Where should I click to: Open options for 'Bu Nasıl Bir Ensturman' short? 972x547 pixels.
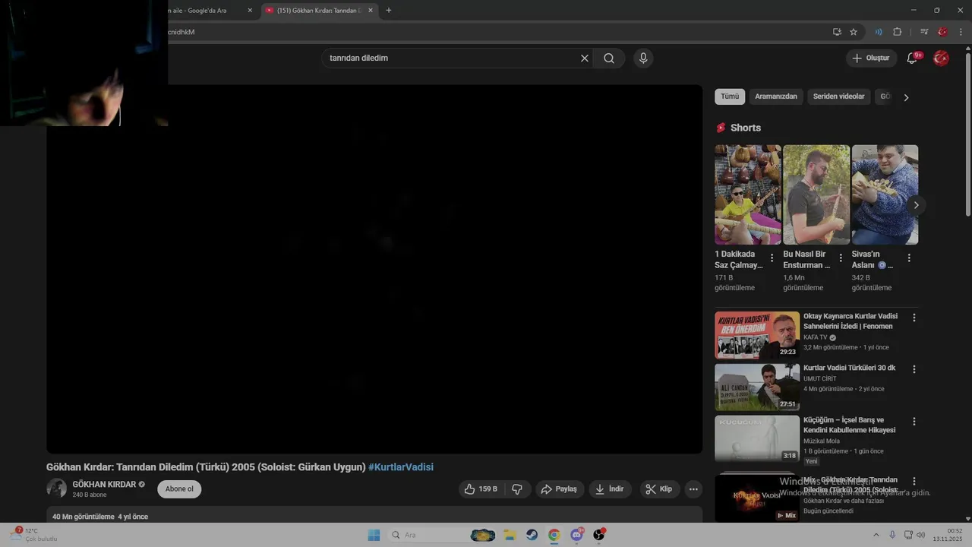pos(841,258)
